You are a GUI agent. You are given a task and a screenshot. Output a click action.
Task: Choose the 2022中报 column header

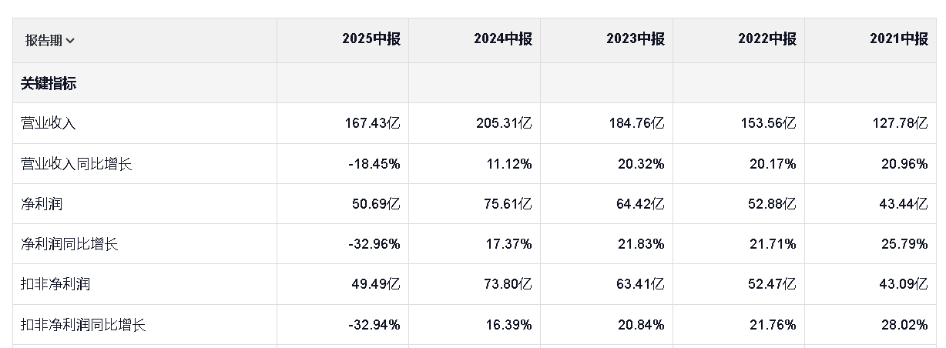[x=767, y=39]
